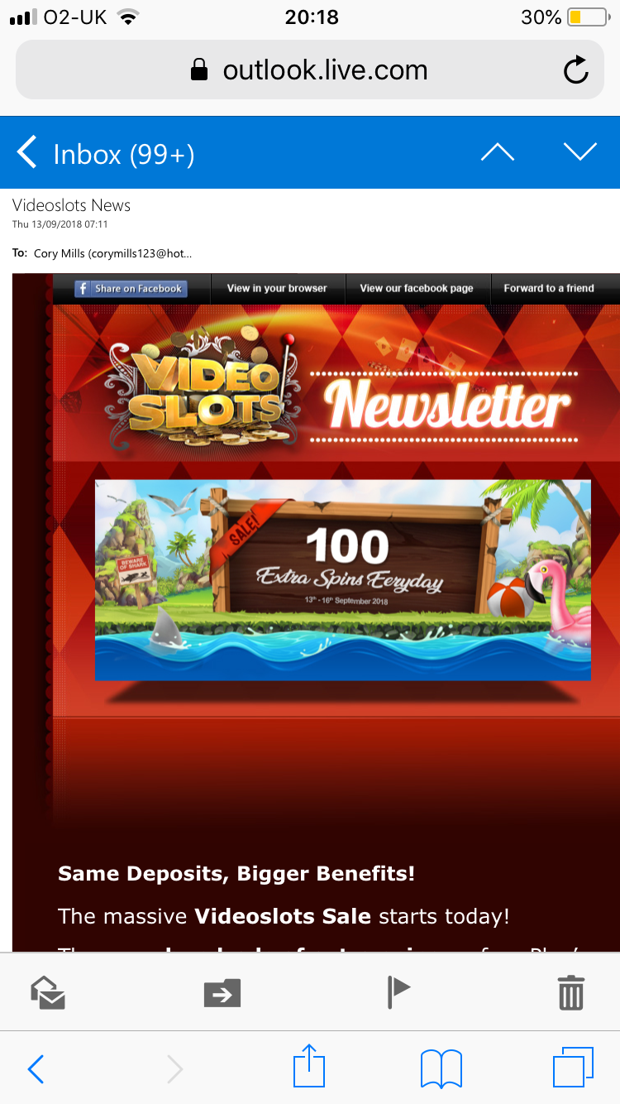Open Safari bookmarks book icon
This screenshot has height=1104, width=620.
click(441, 1069)
